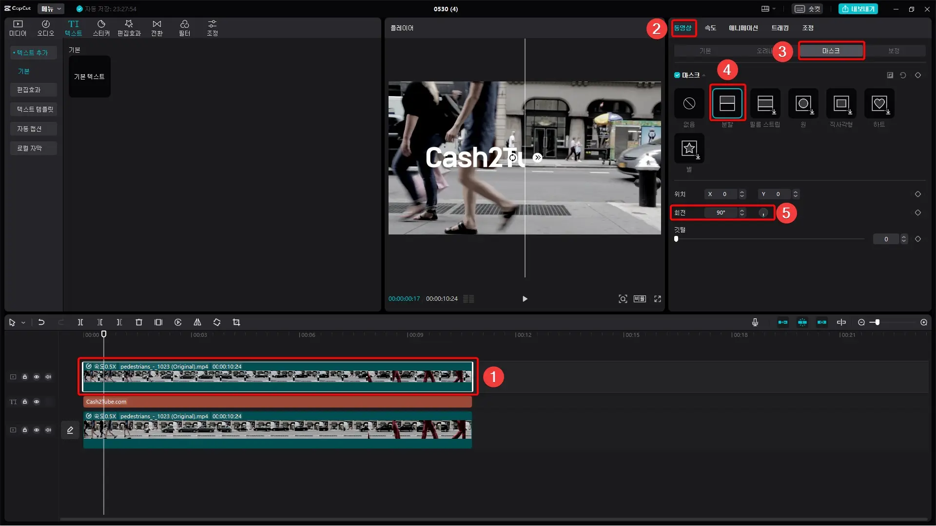Image resolution: width=936 pixels, height=526 pixels.
Task: Click the microphone voiceover icon
Action: (755, 322)
